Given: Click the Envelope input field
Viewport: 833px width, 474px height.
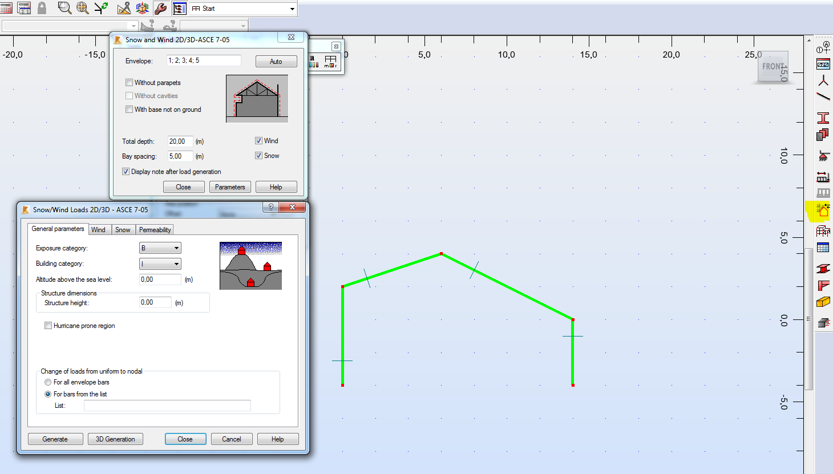Looking at the screenshot, I should pos(203,60).
